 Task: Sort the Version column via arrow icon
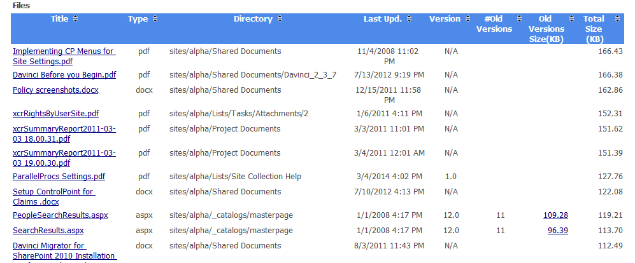[468, 19]
